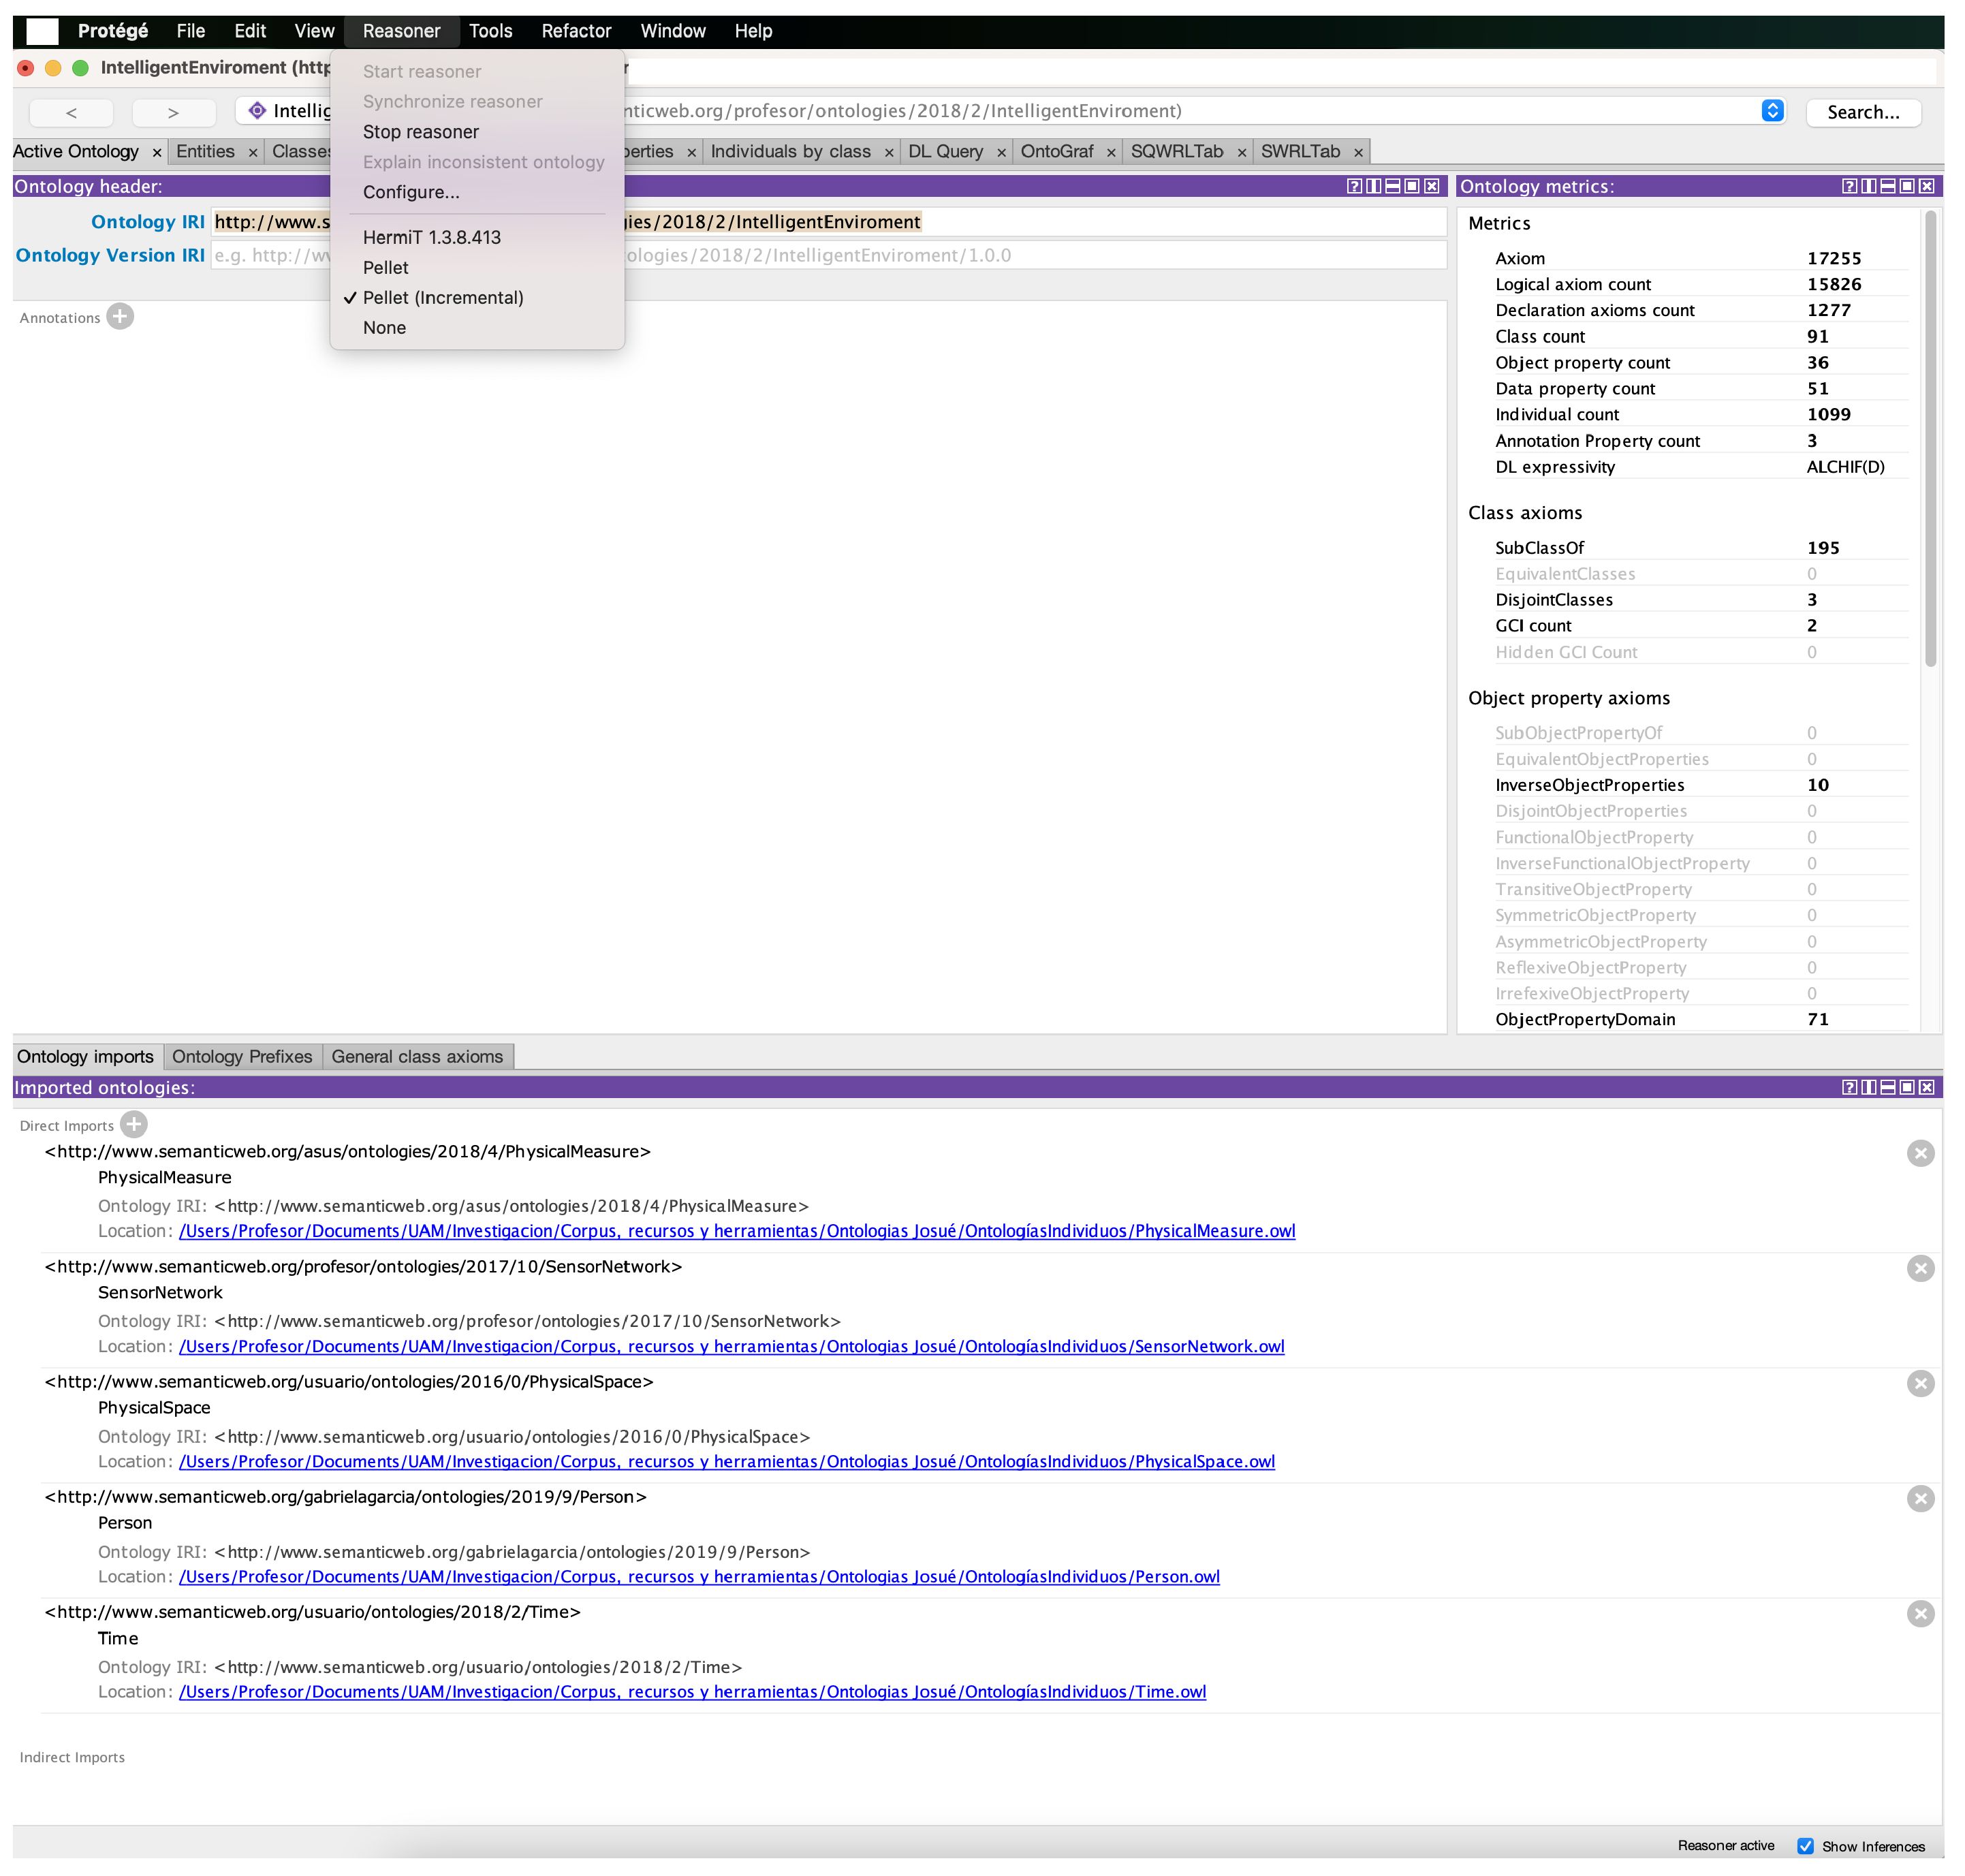The height and width of the screenshot is (1876, 1965).
Task: Click help icon in Ontology metrics header
Action: click(1849, 186)
